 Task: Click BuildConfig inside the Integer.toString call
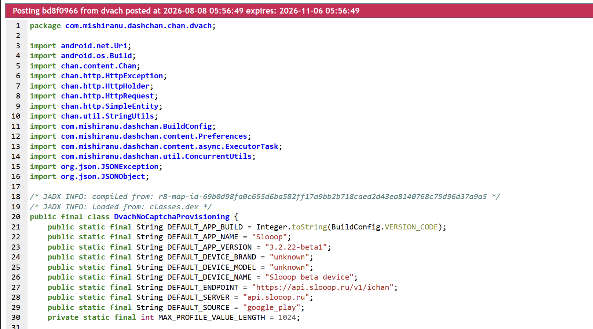point(356,227)
